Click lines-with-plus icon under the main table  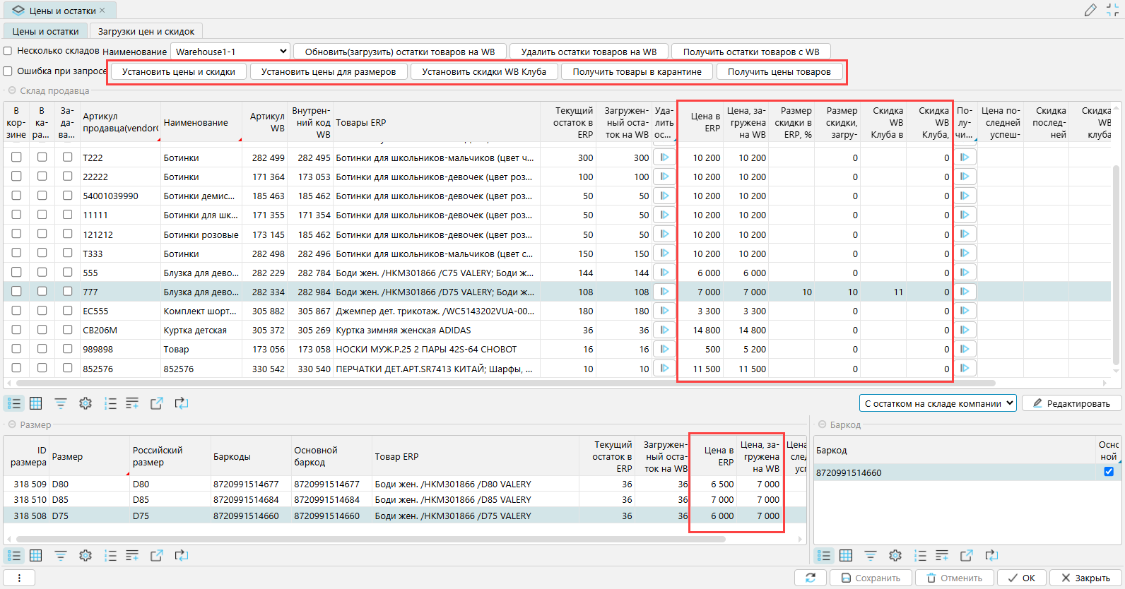tap(132, 403)
